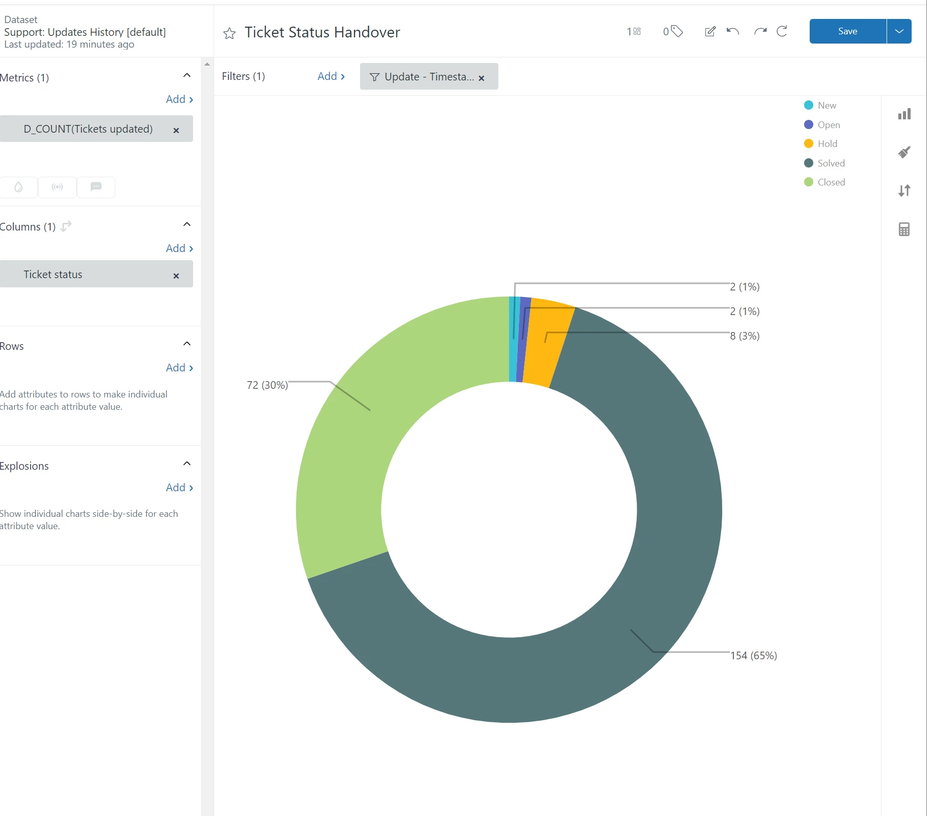Open the tags icon
Viewport: 927px width, 816px height.
(x=672, y=32)
